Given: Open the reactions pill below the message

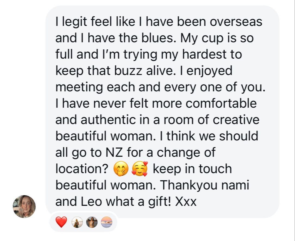Looking at the screenshot, I should coord(83,222).
